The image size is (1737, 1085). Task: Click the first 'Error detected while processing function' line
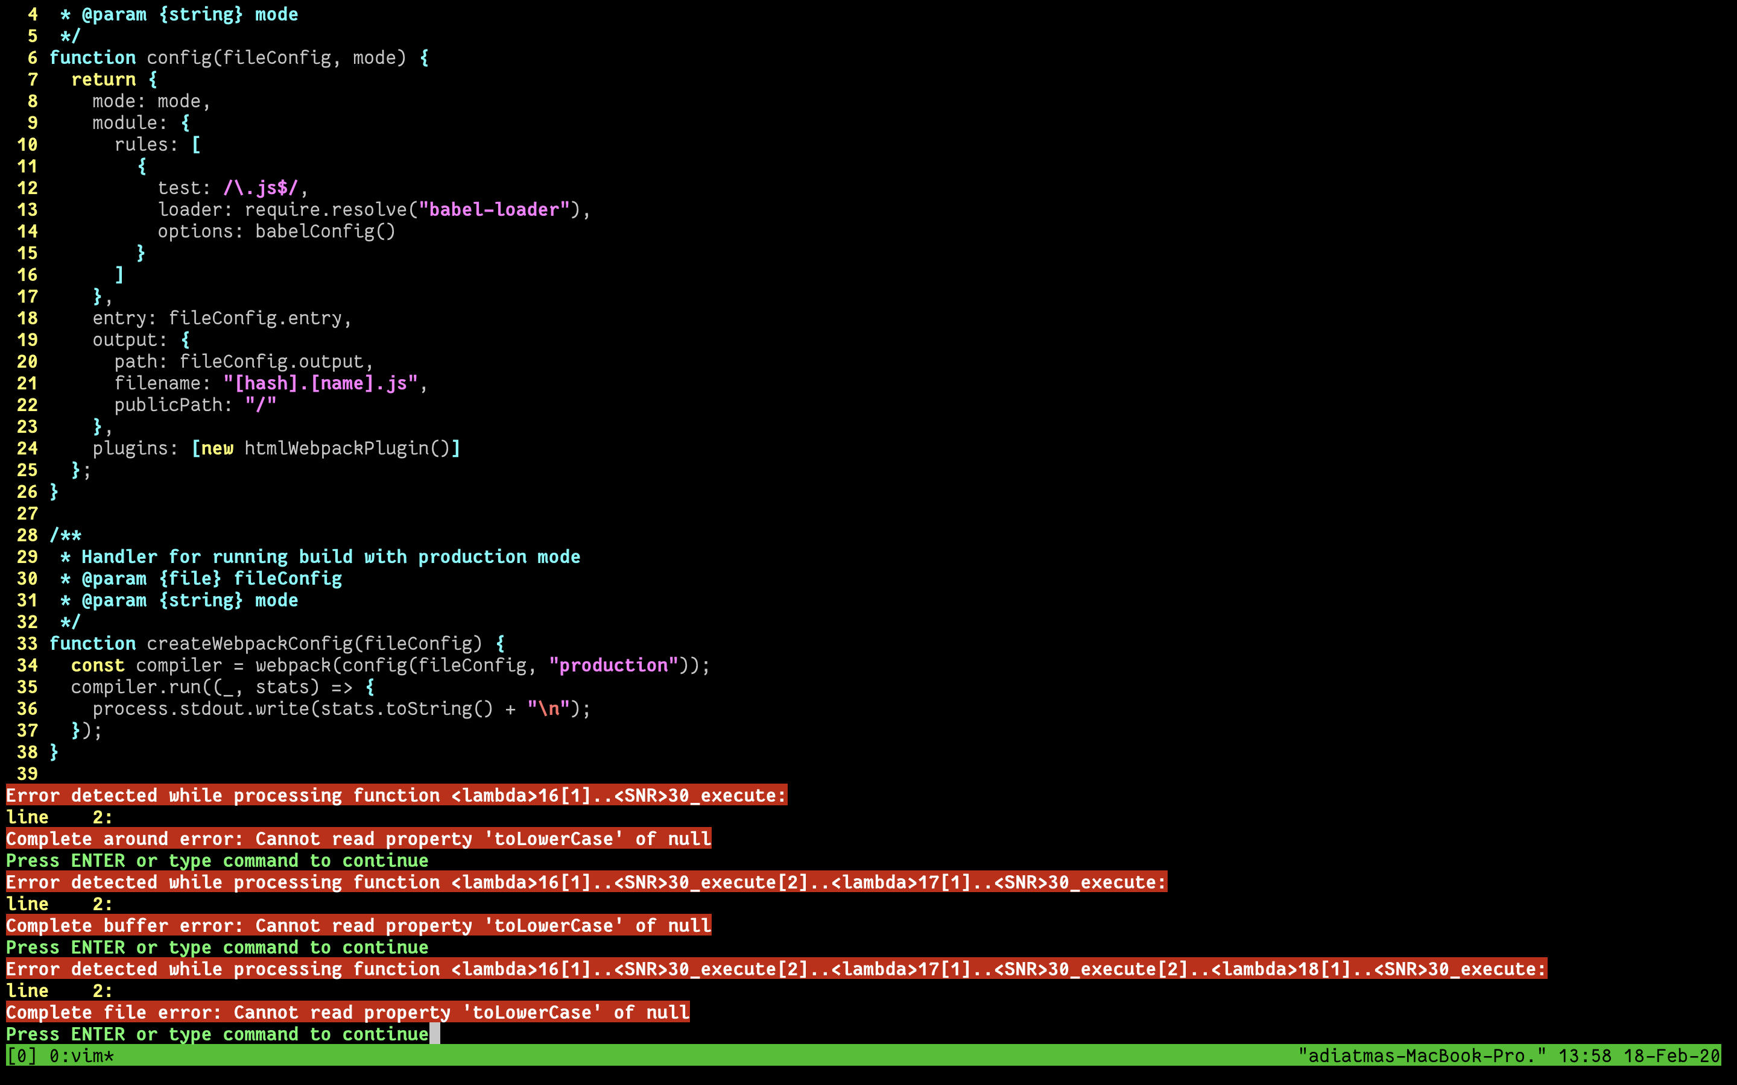click(397, 795)
